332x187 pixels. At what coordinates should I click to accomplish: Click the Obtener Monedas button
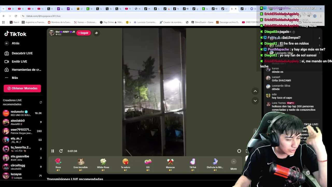[x=22, y=88]
